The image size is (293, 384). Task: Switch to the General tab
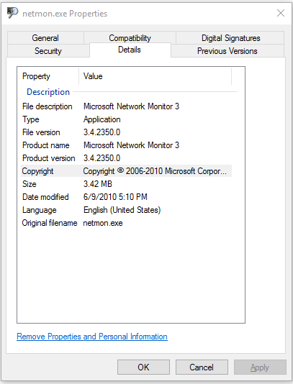pyautogui.click(x=45, y=38)
